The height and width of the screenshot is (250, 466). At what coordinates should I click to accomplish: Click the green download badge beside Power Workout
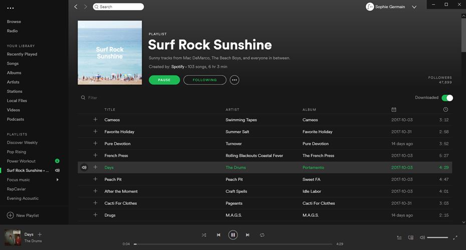pyautogui.click(x=57, y=161)
